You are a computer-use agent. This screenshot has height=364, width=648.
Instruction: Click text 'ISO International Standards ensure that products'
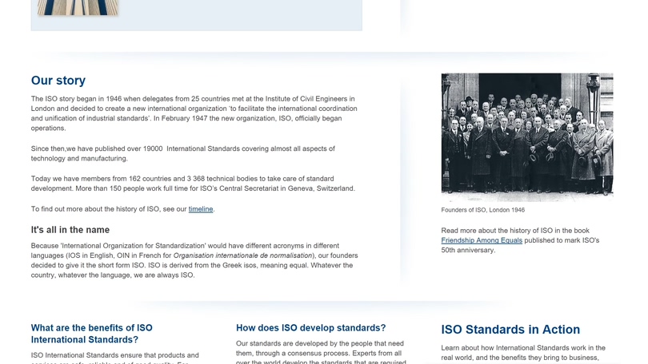pos(110,355)
